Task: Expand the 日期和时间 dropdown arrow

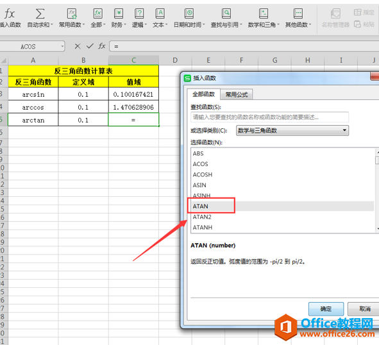Action: pos(204,24)
